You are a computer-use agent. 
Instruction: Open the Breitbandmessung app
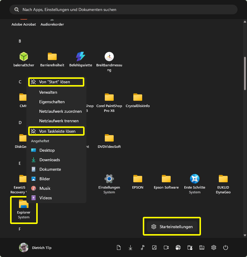point(109,60)
